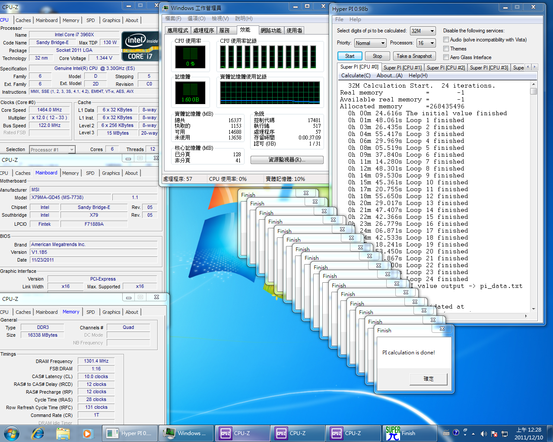Click the language bar restore icon
553x442 pixels.
(465, 430)
